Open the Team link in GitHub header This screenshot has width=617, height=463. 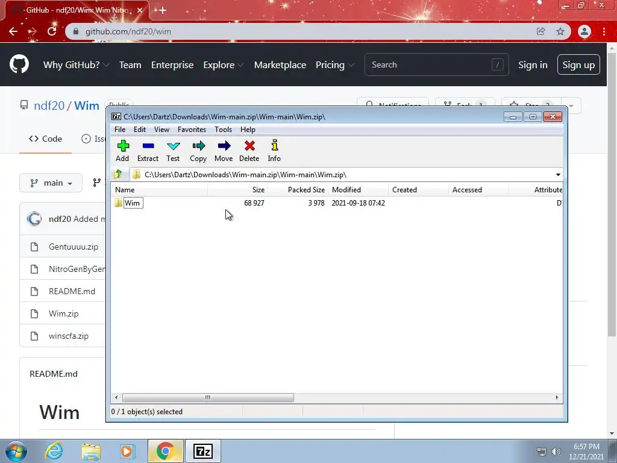(130, 65)
